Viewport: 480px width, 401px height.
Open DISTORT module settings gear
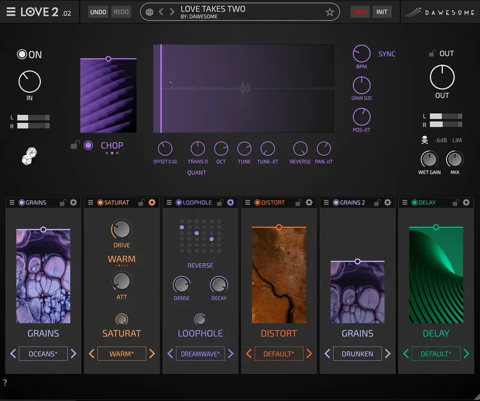click(309, 203)
